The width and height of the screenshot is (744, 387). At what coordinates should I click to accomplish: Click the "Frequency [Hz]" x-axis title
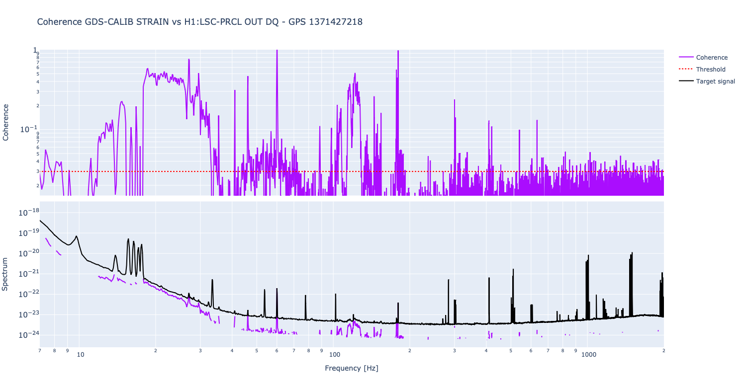351,368
